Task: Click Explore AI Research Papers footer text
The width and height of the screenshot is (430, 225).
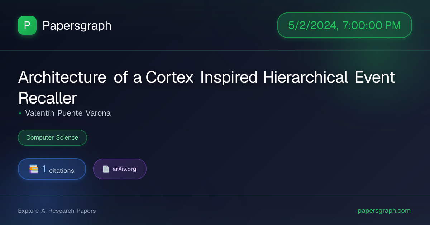Action: [57, 211]
